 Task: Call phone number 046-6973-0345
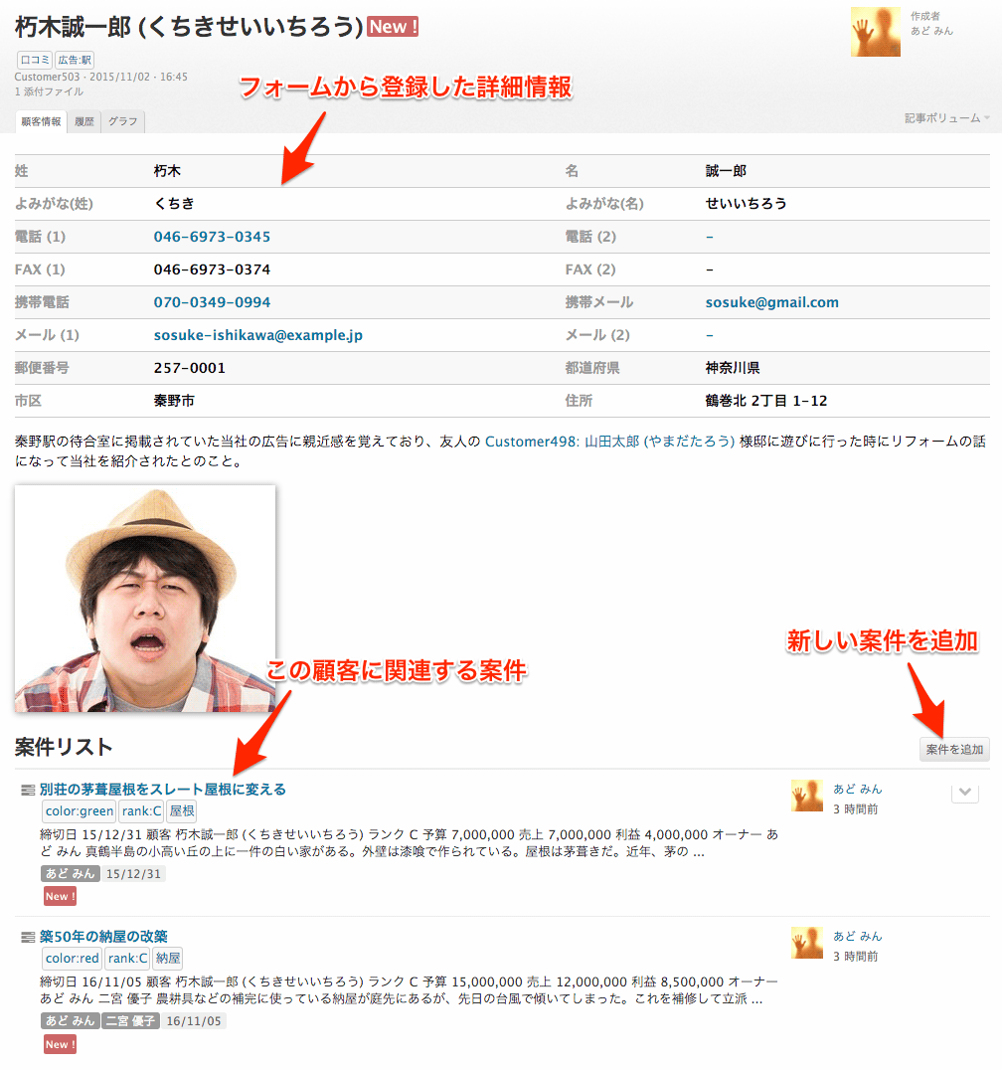click(212, 237)
